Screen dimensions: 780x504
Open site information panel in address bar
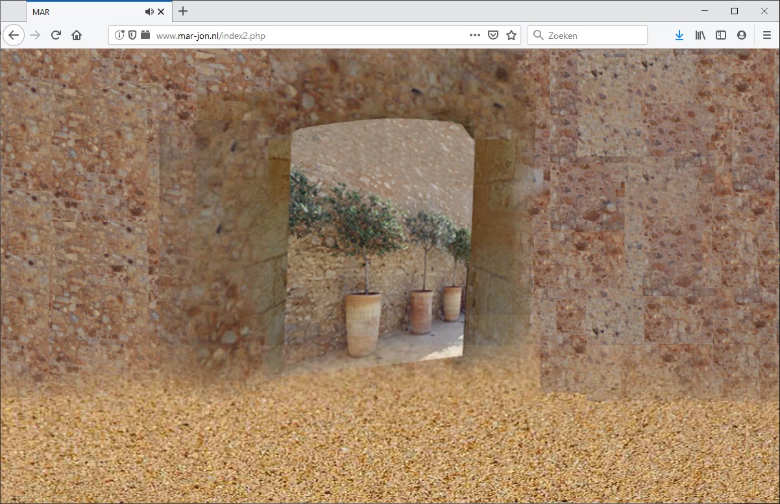click(x=119, y=35)
